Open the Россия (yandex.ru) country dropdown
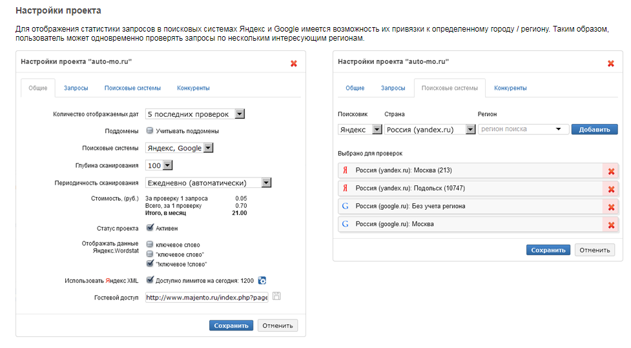This screenshot has height=348, width=631. pos(470,129)
